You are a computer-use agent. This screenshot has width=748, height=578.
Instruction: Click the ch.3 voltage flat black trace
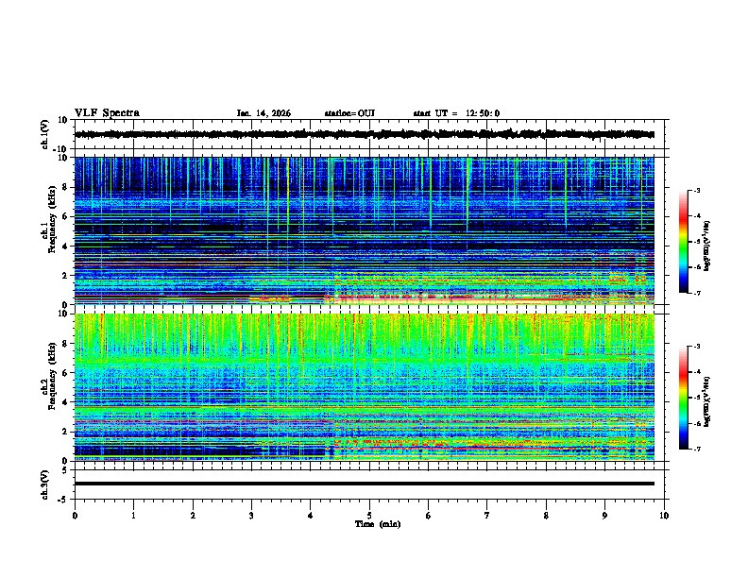click(x=364, y=484)
